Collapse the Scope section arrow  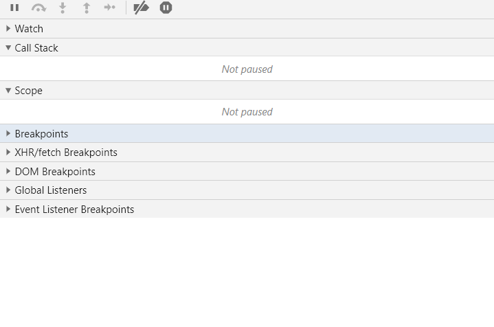[8, 91]
